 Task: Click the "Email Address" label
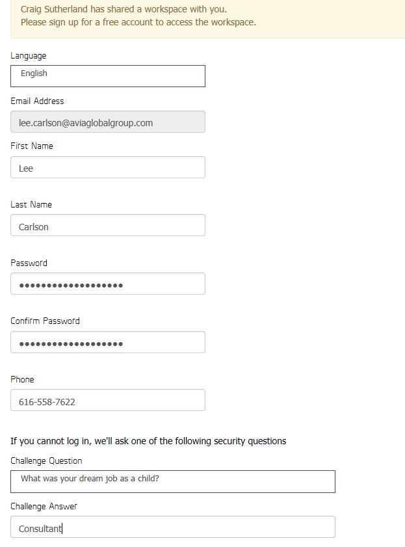tap(37, 101)
